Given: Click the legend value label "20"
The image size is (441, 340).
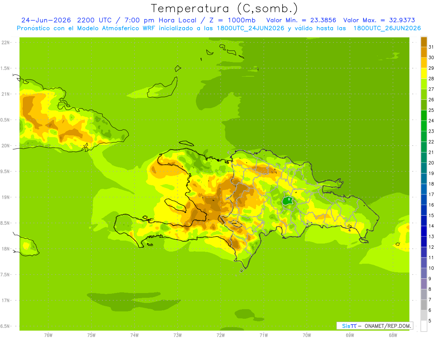Looking at the screenshot, I should click(431, 163).
